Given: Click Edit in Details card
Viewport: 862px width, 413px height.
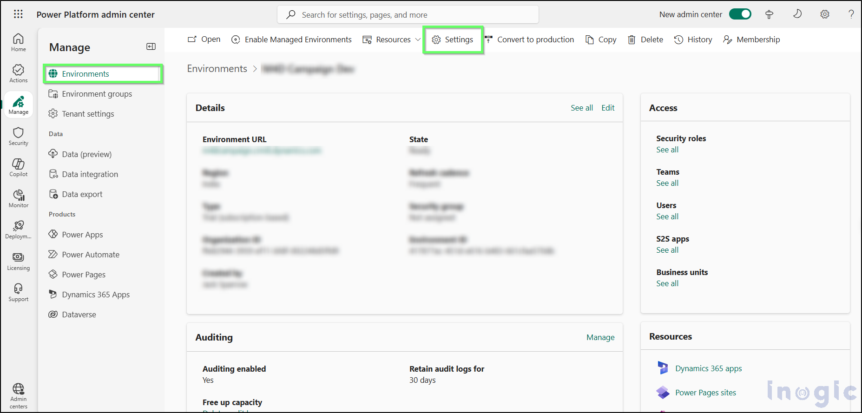Looking at the screenshot, I should point(608,108).
